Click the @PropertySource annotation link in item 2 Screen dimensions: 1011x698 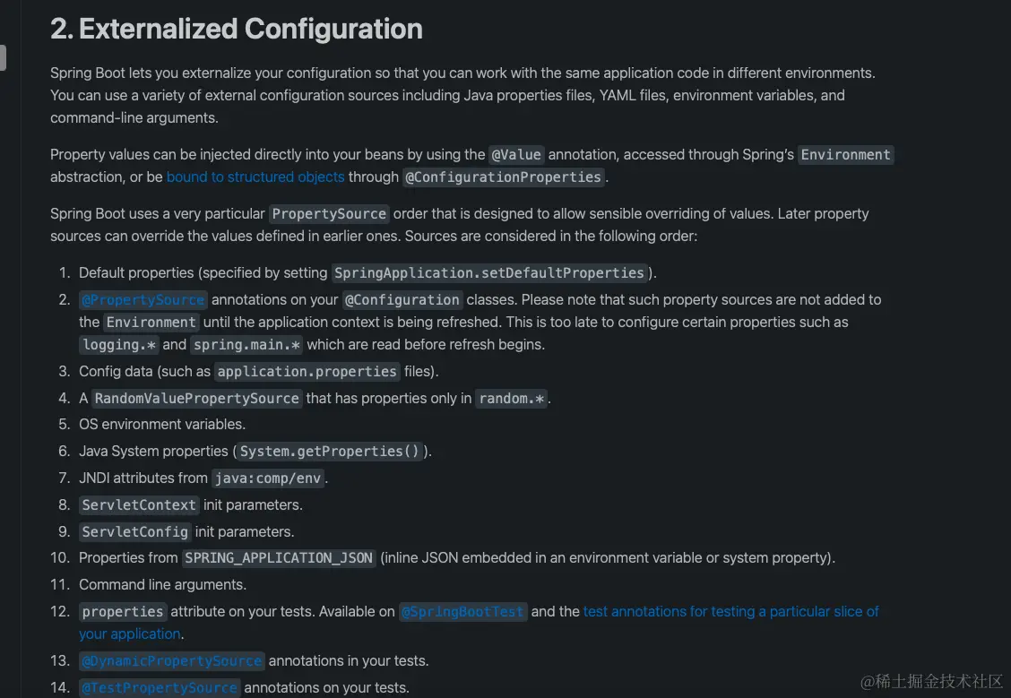coord(143,300)
